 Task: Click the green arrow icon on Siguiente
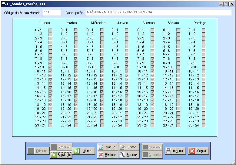click(x=54, y=155)
